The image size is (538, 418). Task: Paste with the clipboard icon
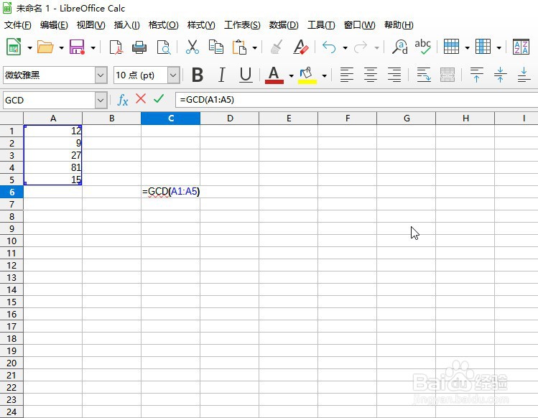click(x=239, y=47)
